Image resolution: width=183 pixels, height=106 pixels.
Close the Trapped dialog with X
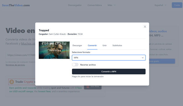145,27
